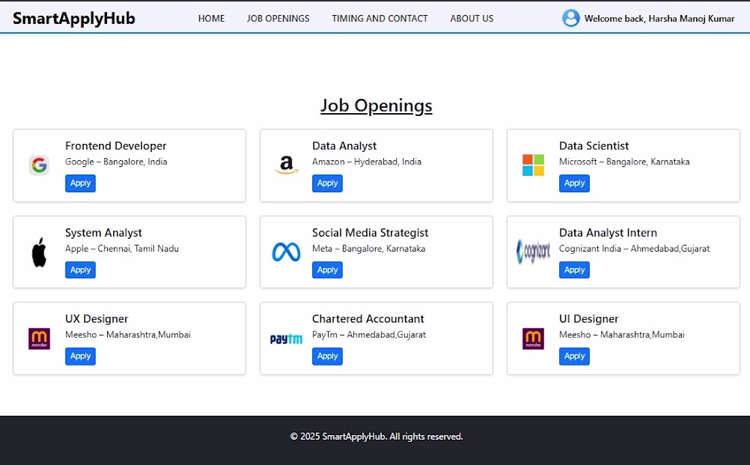Click 'Apple – Chennai, Tamil Nadu' location text
This screenshot has width=750, height=465.
[x=122, y=249]
